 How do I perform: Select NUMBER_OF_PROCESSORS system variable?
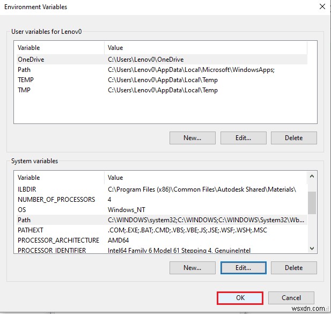[162, 199]
